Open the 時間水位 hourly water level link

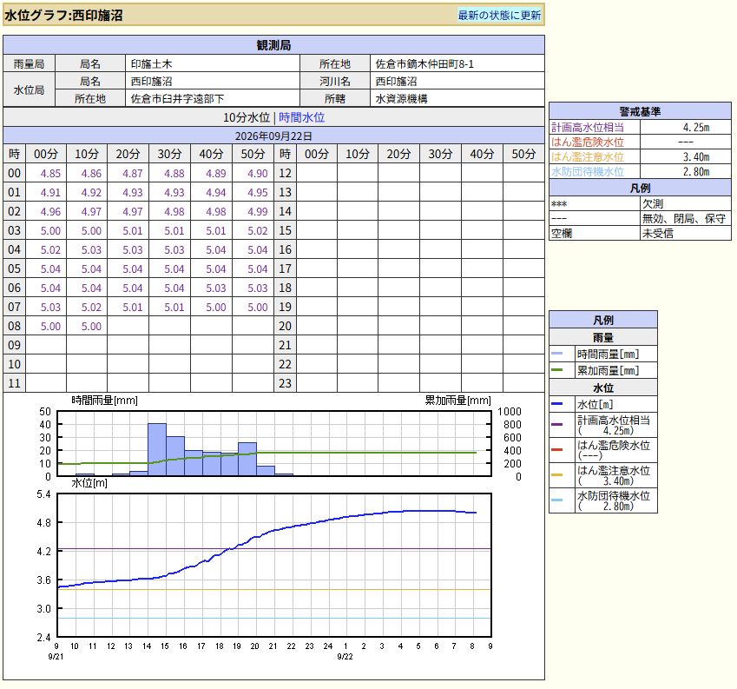click(301, 117)
